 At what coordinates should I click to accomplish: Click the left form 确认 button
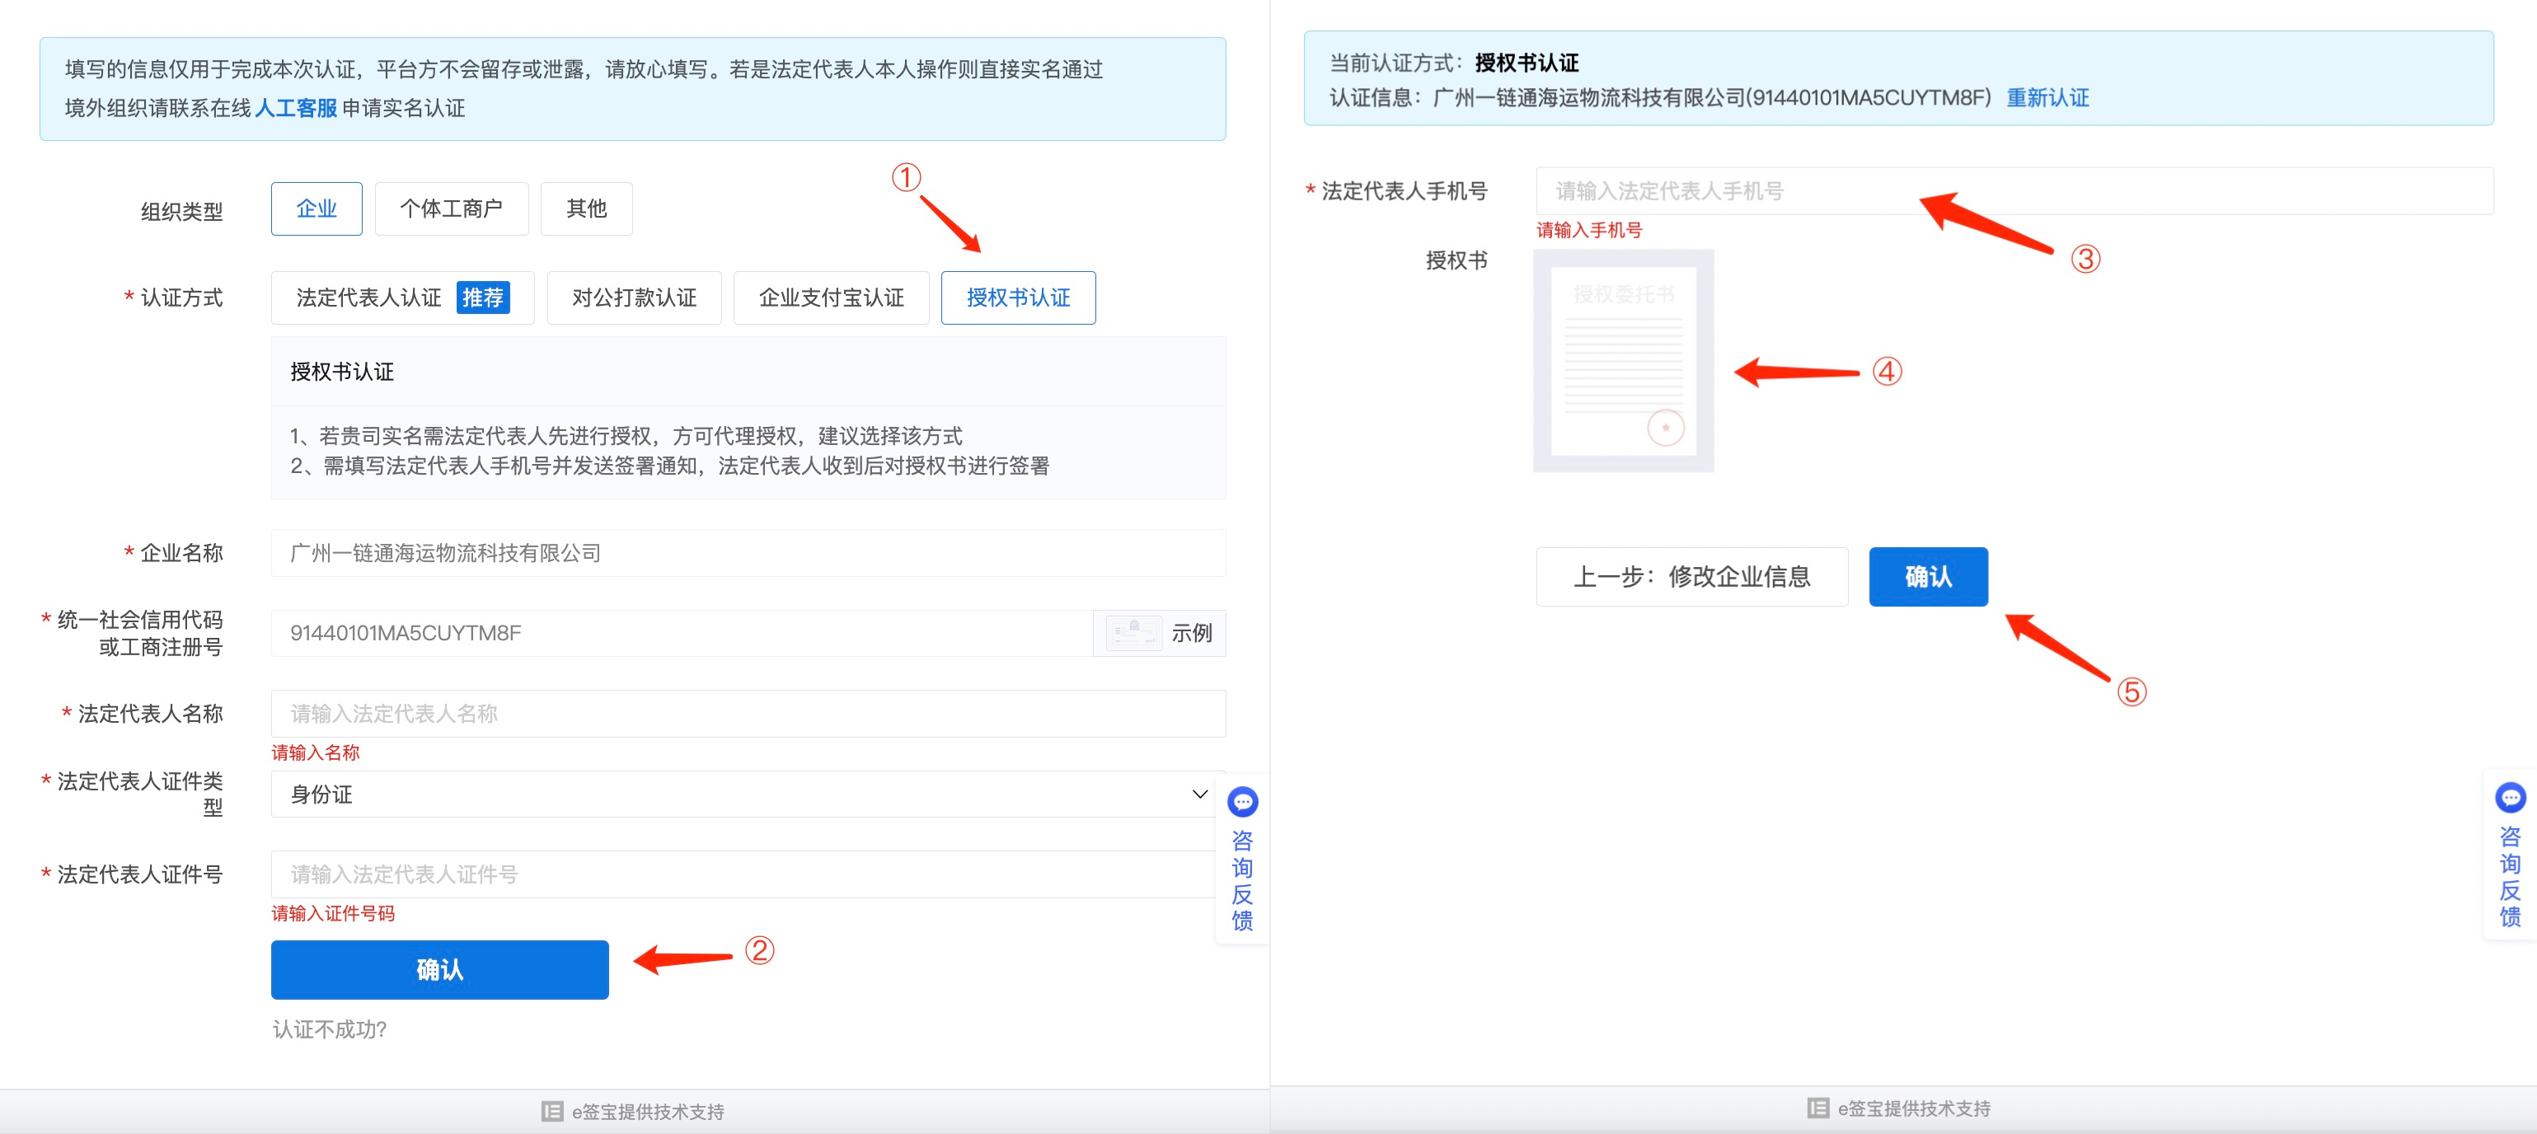click(439, 970)
